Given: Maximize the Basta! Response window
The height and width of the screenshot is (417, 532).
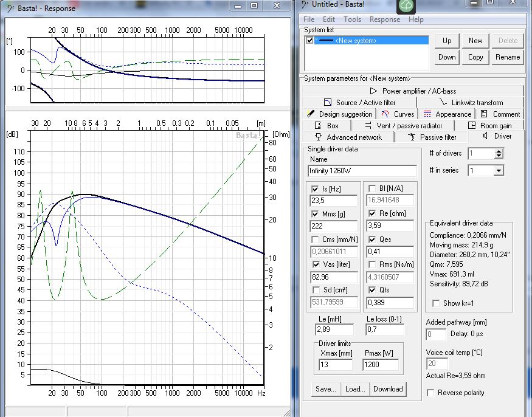Looking at the screenshot, I should click(254, 5).
